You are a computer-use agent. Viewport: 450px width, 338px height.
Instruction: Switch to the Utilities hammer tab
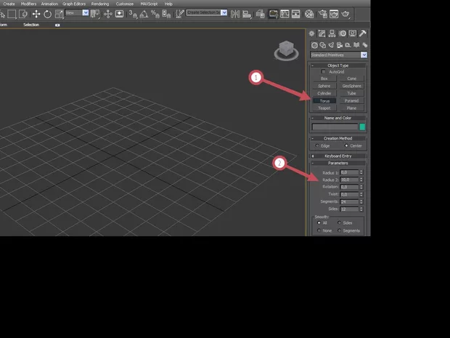363,33
